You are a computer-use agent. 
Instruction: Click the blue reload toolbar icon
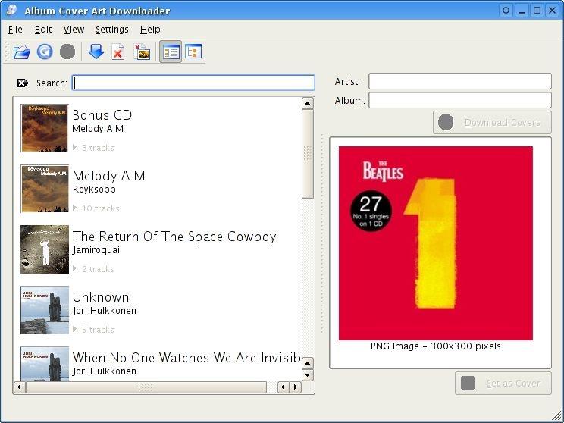coord(45,52)
